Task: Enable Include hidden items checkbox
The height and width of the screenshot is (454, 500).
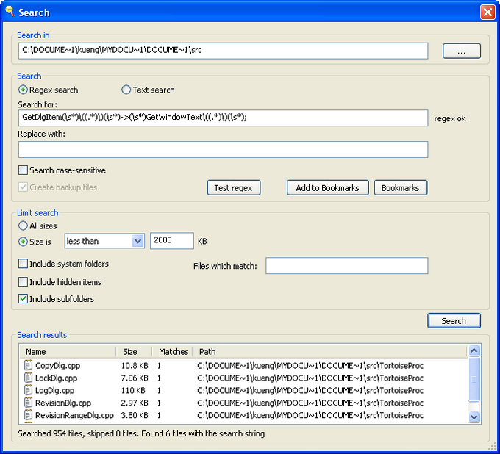Action: pos(24,282)
